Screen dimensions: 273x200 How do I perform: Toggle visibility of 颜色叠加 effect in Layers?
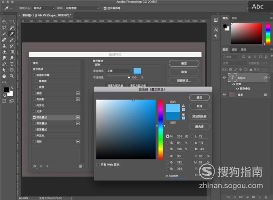237,89
